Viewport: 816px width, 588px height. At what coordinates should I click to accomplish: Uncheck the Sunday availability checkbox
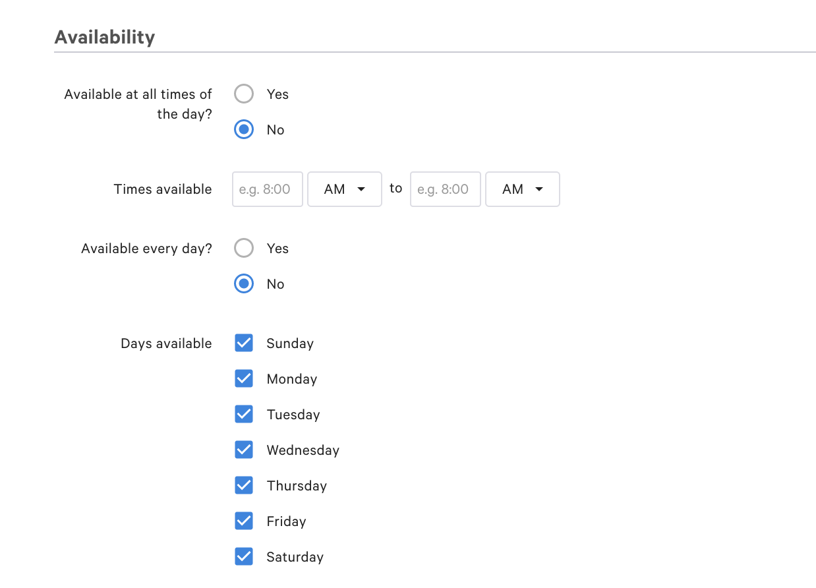click(x=244, y=343)
